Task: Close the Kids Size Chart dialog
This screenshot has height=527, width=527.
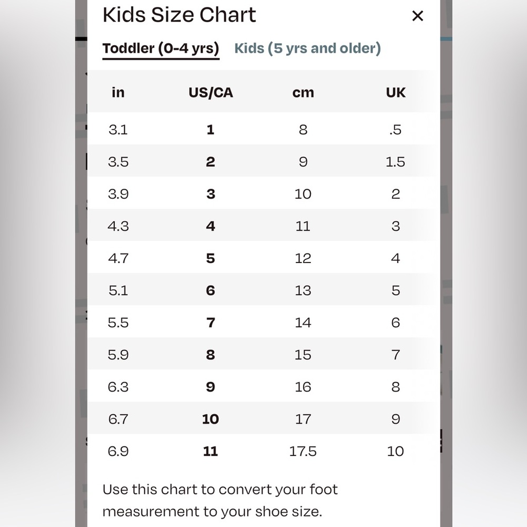Action: point(417,16)
